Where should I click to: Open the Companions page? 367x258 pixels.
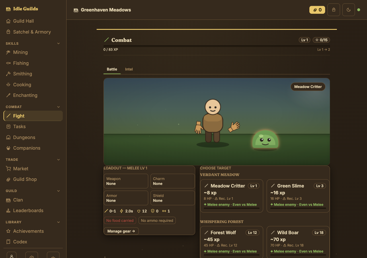(33, 148)
